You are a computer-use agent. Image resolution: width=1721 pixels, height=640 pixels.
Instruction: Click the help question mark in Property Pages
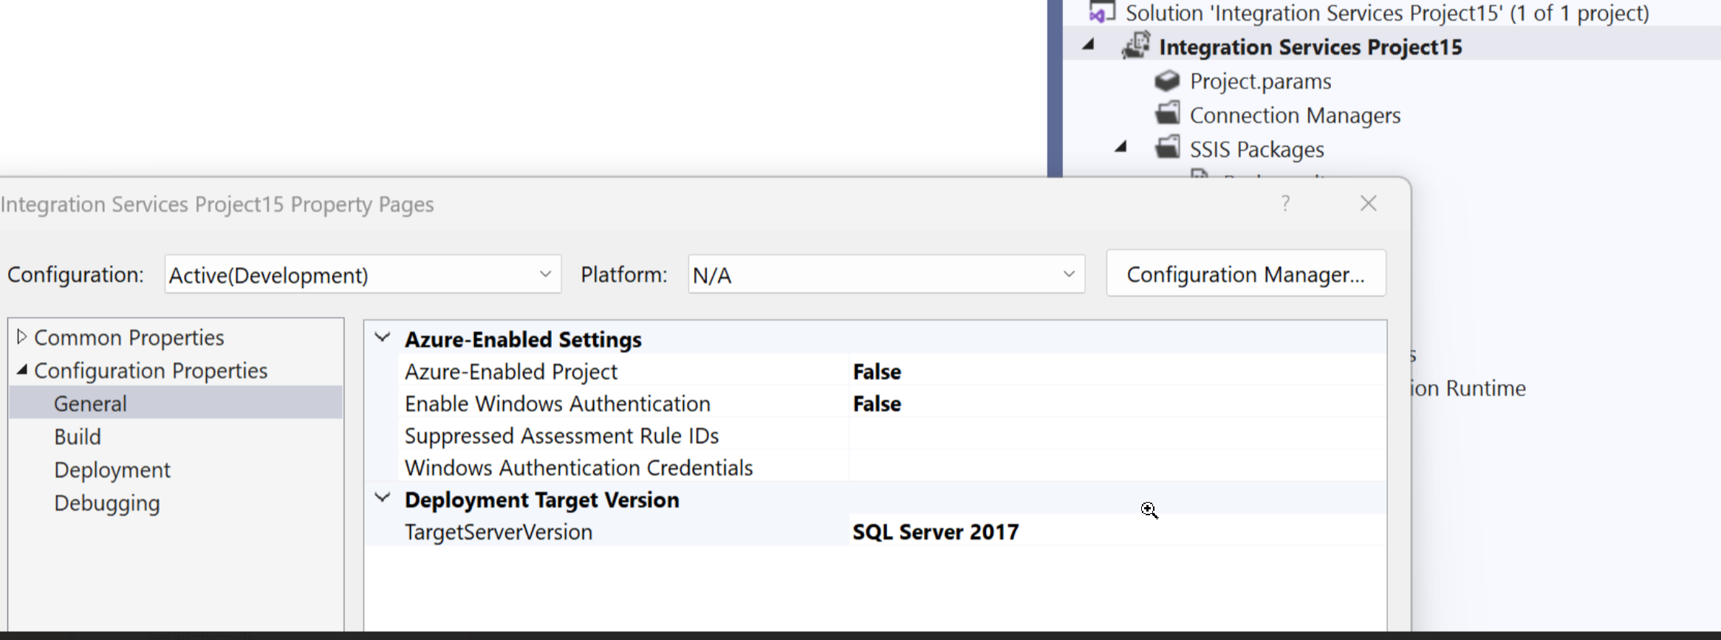pos(1285,203)
